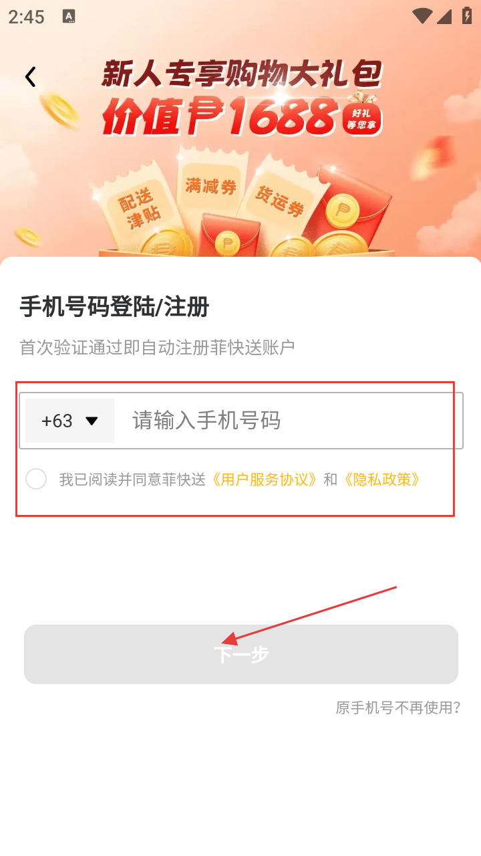The width and height of the screenshot is (481, 856).
Task: Focus the phone number input field
Action: click(289, 421)
